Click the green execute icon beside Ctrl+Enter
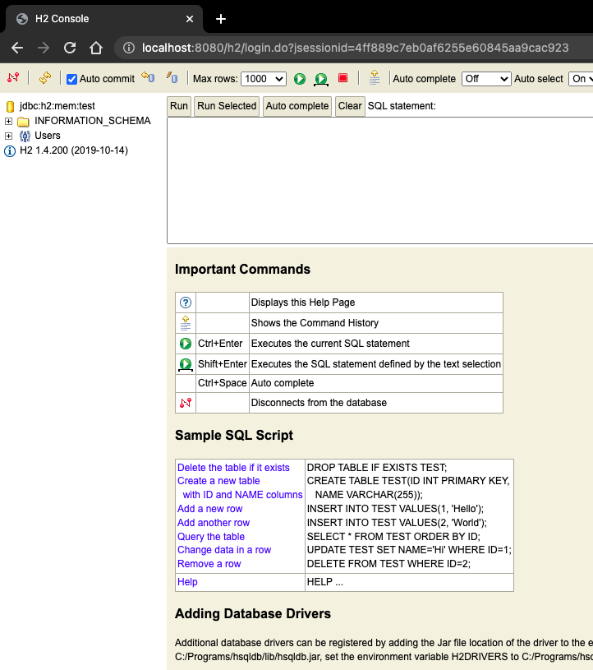 186,344
